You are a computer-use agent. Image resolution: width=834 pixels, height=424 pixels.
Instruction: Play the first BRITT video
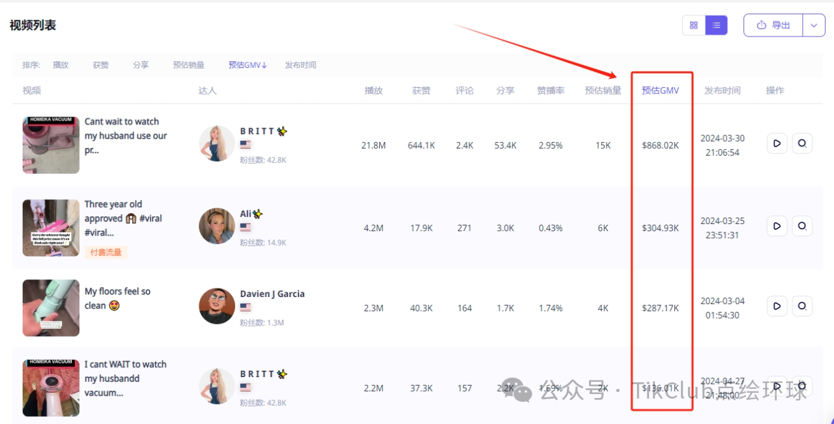tap(777, 143)
